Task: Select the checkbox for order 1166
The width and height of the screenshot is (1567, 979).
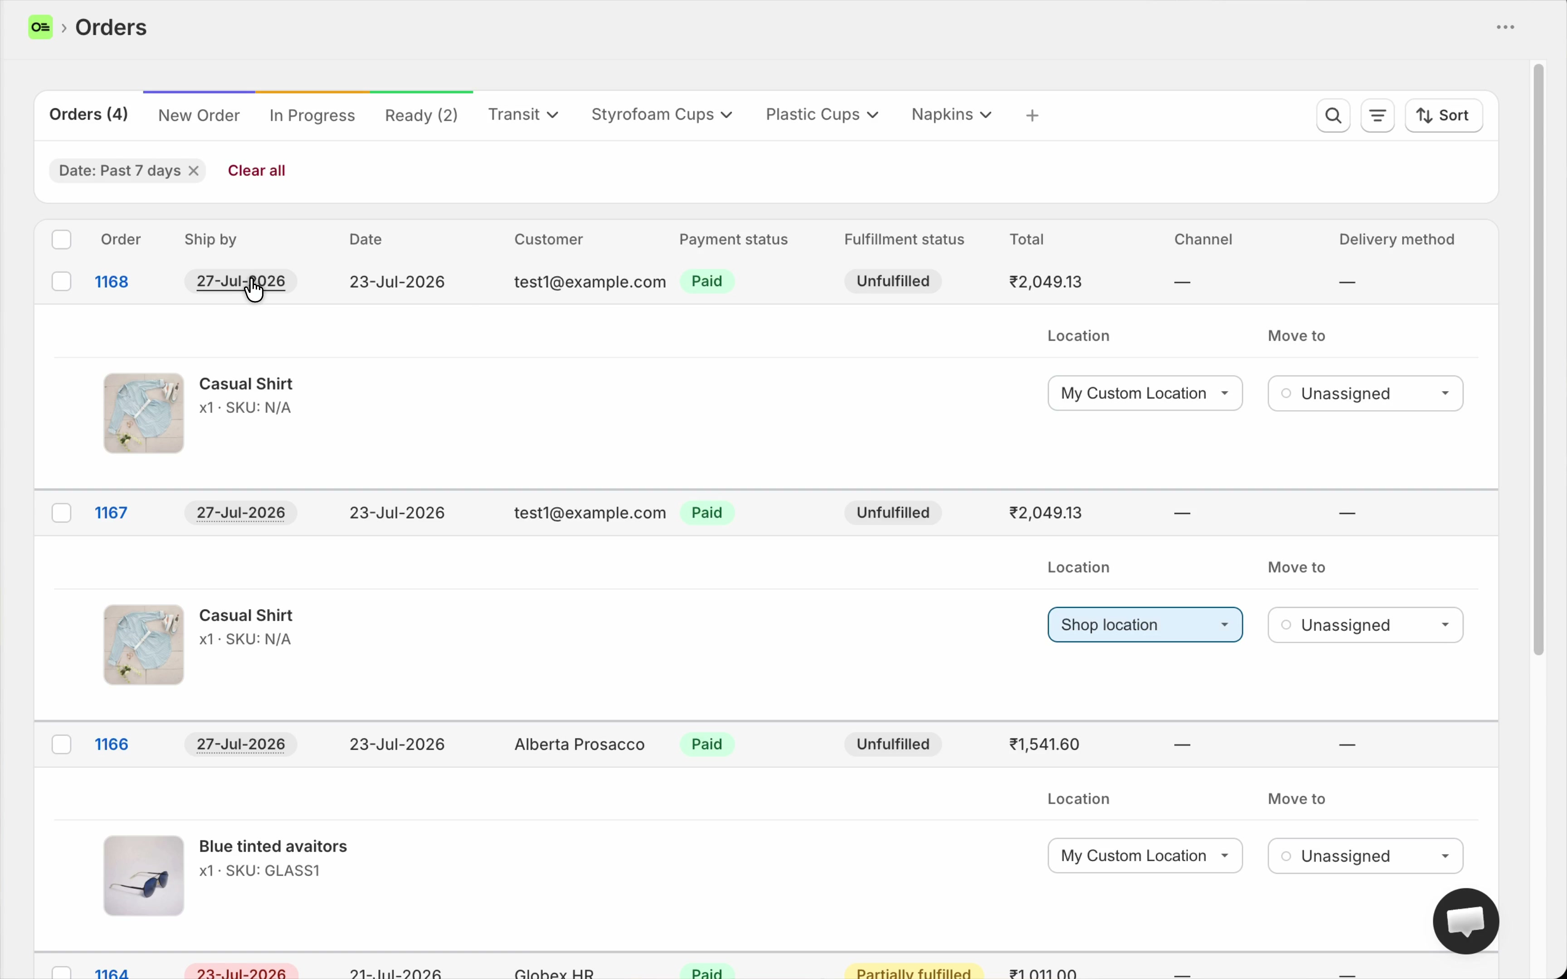Action: (62, 744)
